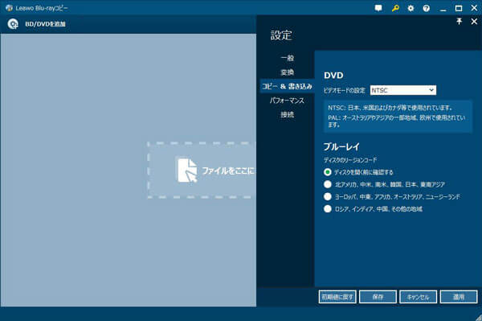The image size is (482, 321).
Task: Click the BD/DVDを追加 label
Action: pyautogui.click(x=45, y=23)
